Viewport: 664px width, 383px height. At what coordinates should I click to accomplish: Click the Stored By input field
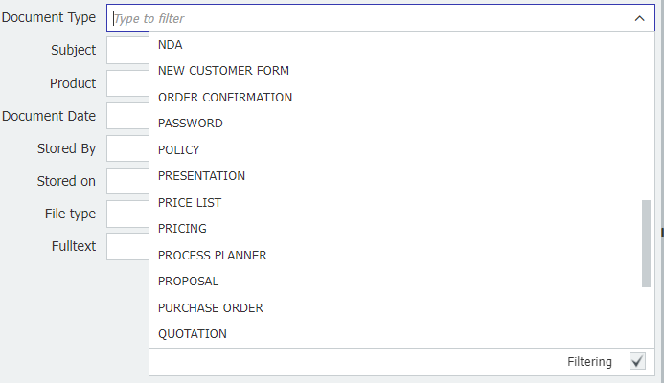click(127, 148)
